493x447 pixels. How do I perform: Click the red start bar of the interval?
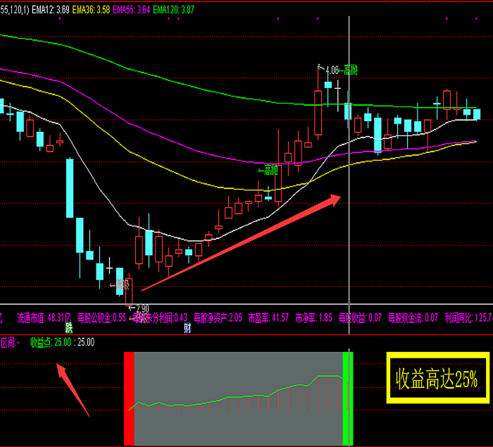pyautogui.click(x=129, y=398)
